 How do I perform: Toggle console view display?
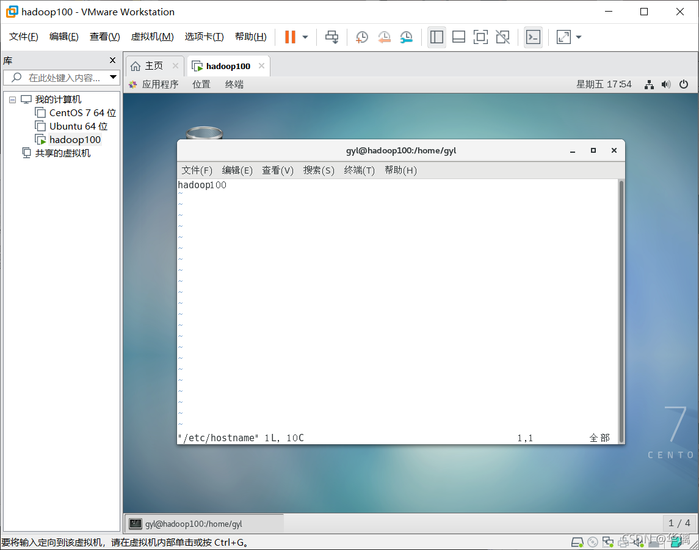(x=533, y=37)
